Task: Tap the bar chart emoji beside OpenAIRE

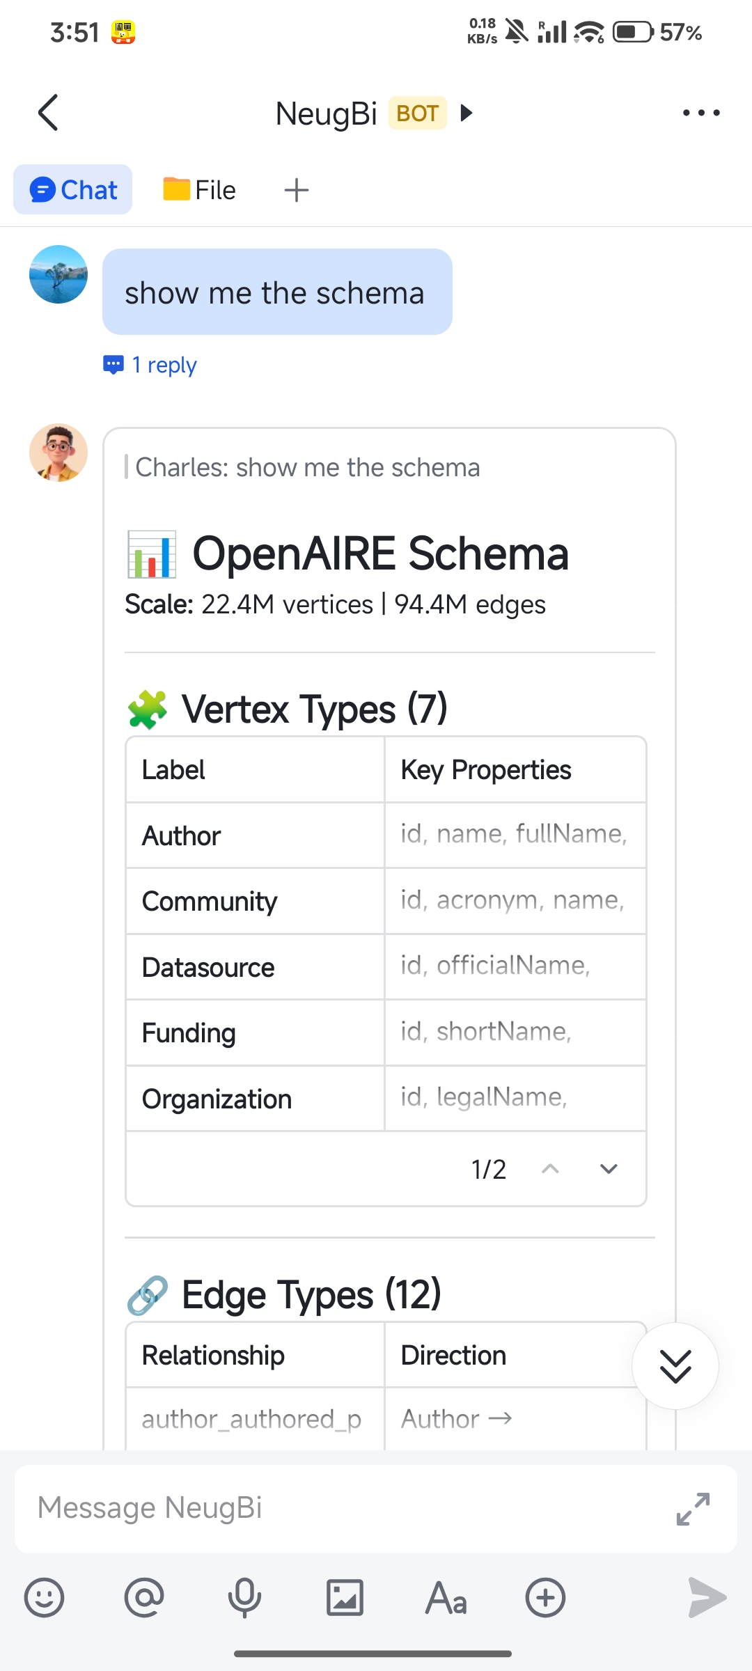Action: 152,554
